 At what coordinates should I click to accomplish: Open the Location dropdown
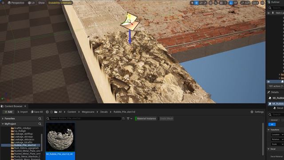click(x=277, y=135)
